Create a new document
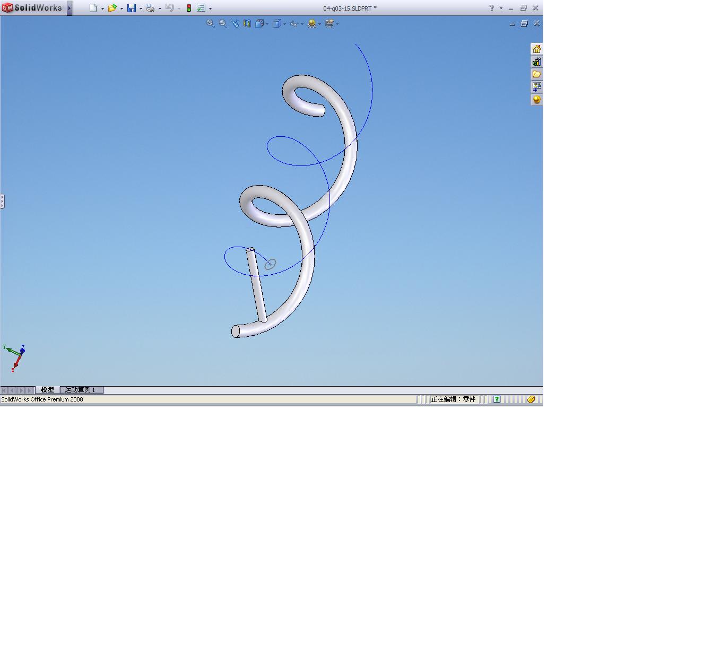The height and width of the screenshot is (655, 712). click(x=93, y=8)
